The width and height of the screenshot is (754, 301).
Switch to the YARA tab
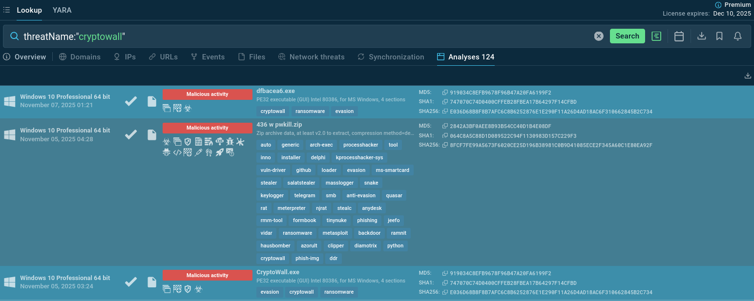pyautogui.click(x=62, y=10)
